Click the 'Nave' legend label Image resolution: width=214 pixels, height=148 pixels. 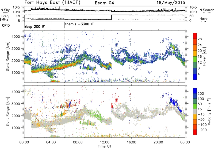click(204, 18)
